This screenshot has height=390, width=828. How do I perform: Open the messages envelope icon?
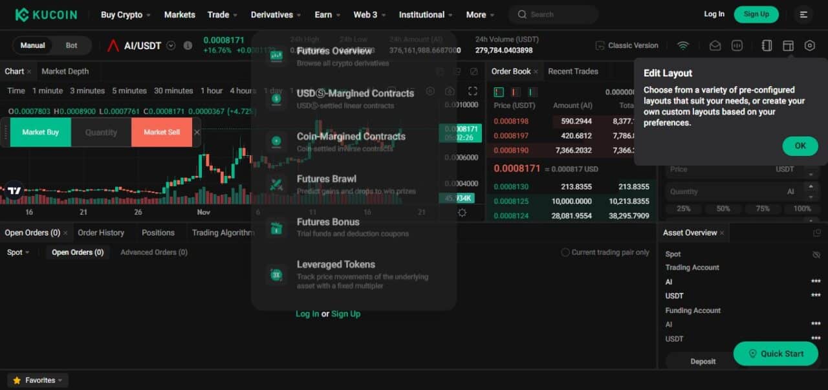[715, 45]
